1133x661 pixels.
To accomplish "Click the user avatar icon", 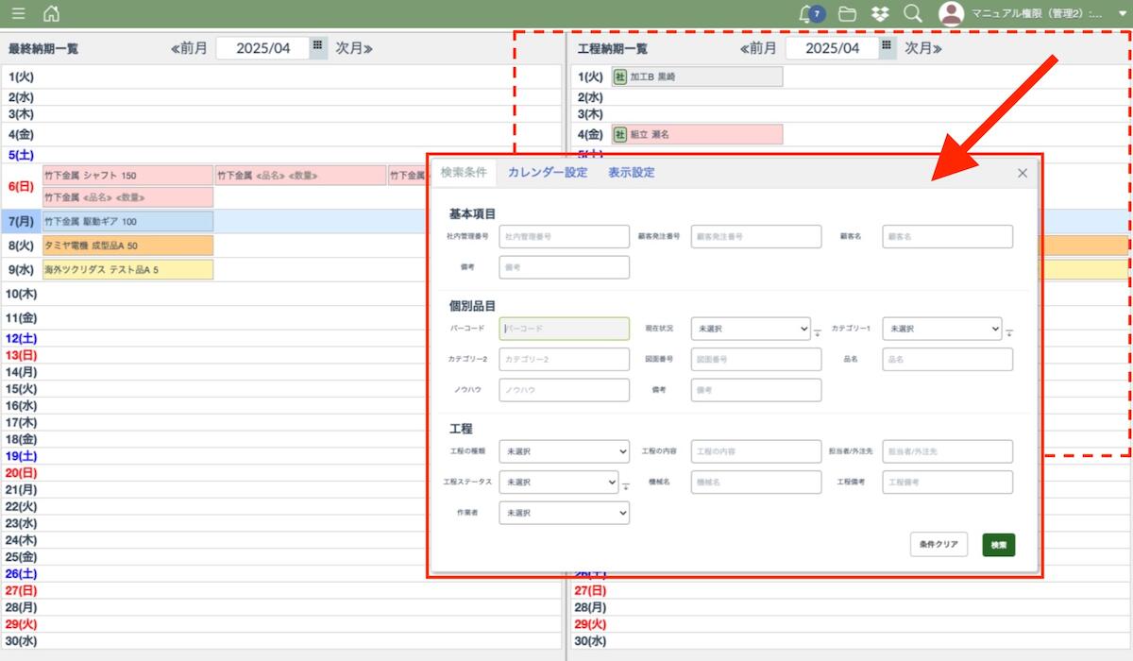I will [x=951, y=14].
